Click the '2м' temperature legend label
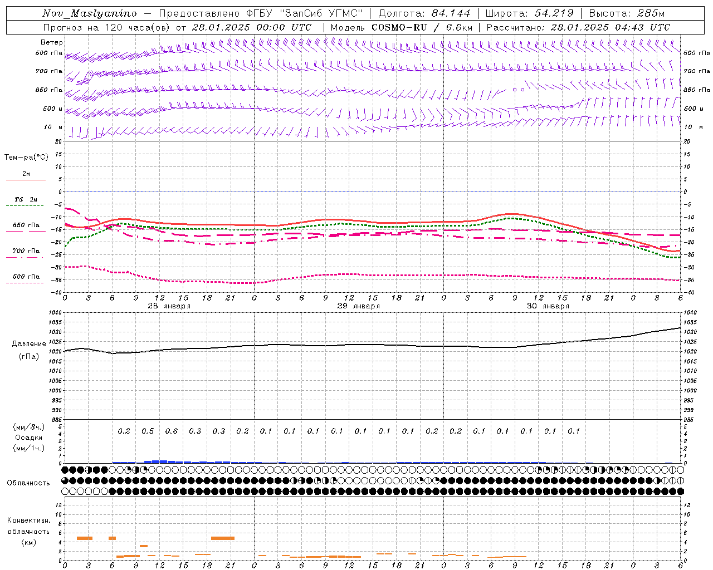 tap(26, 174)
